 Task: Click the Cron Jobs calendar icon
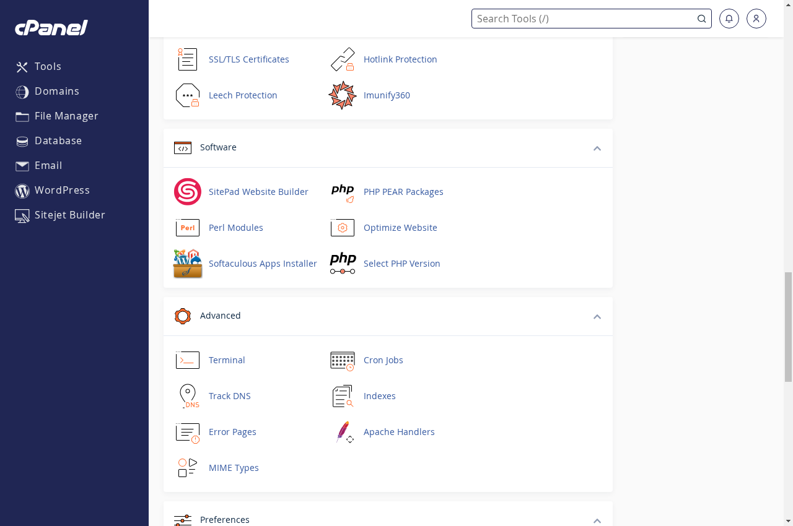click(x=343, y=361)
